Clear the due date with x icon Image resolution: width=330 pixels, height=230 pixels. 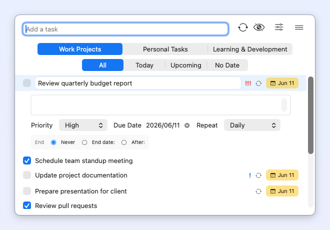click(187, 125)
